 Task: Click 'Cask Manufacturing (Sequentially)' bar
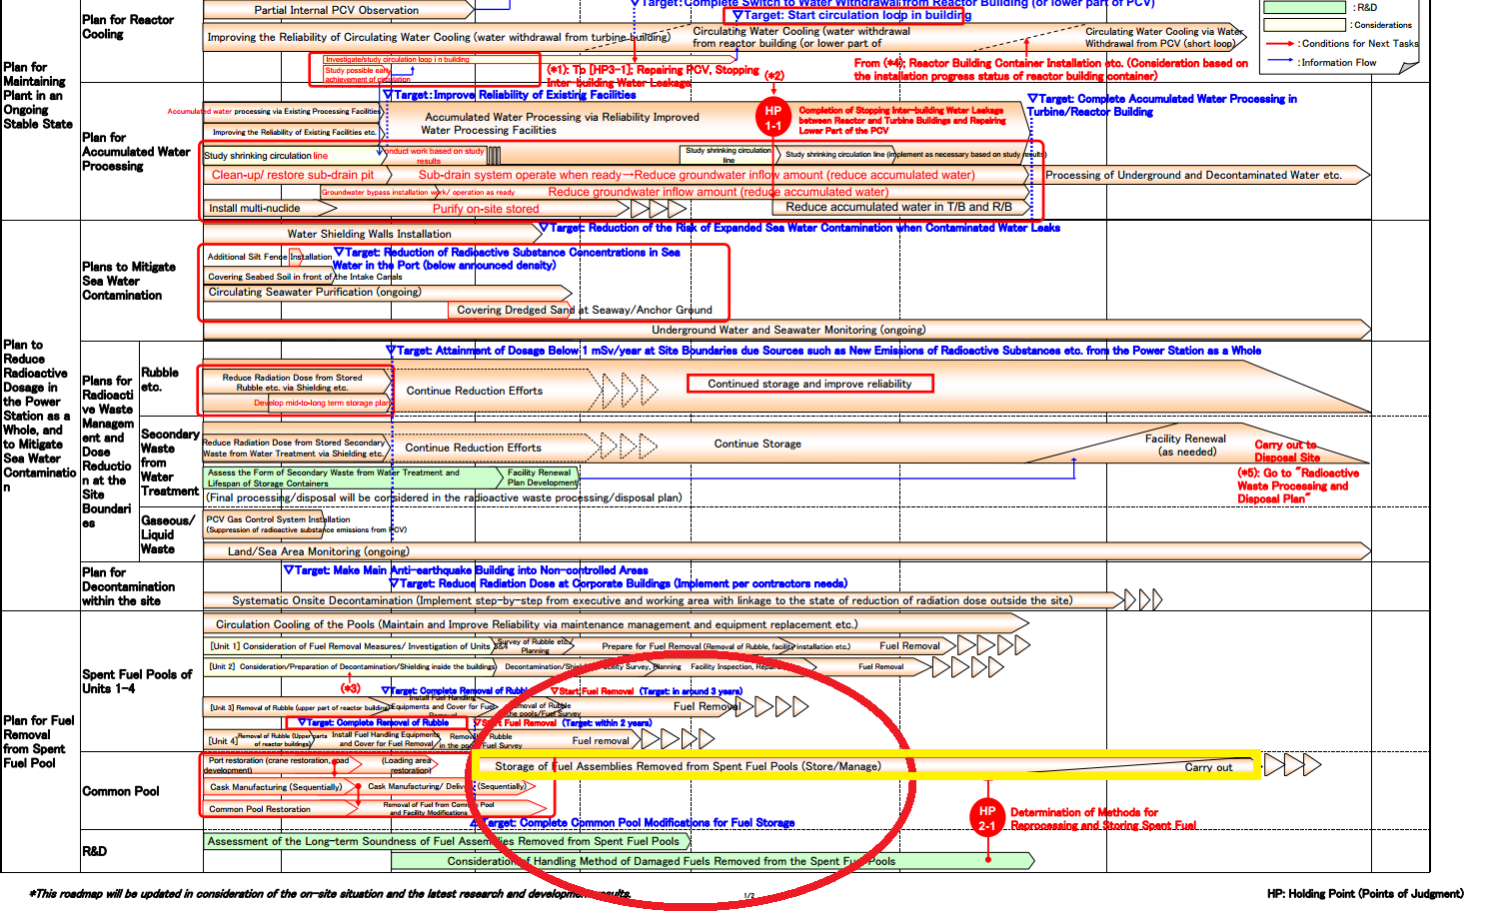pyautogui.click(x=280, y=787)
